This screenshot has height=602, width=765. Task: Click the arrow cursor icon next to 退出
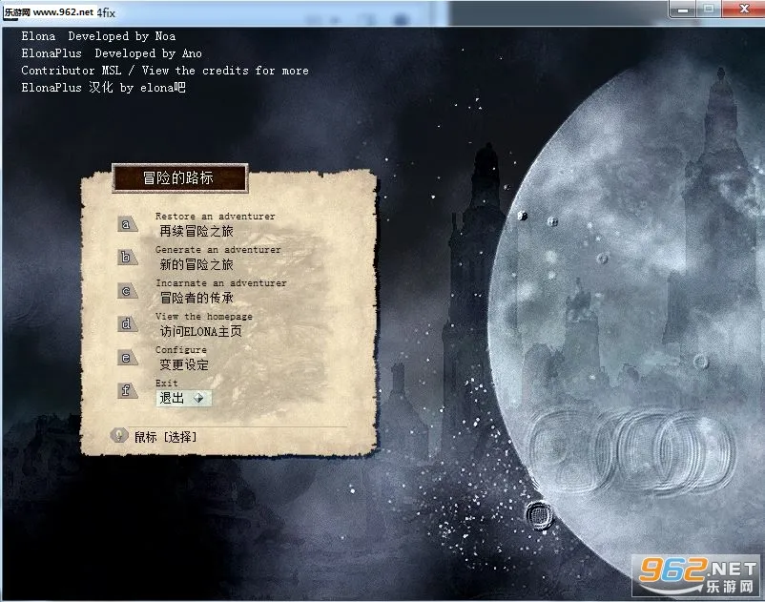(199, 399)
